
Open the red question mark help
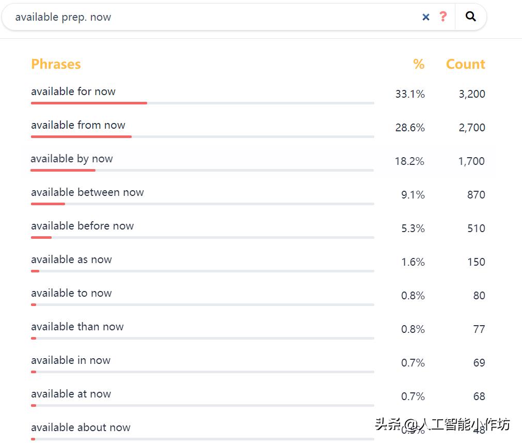point(442,17)
